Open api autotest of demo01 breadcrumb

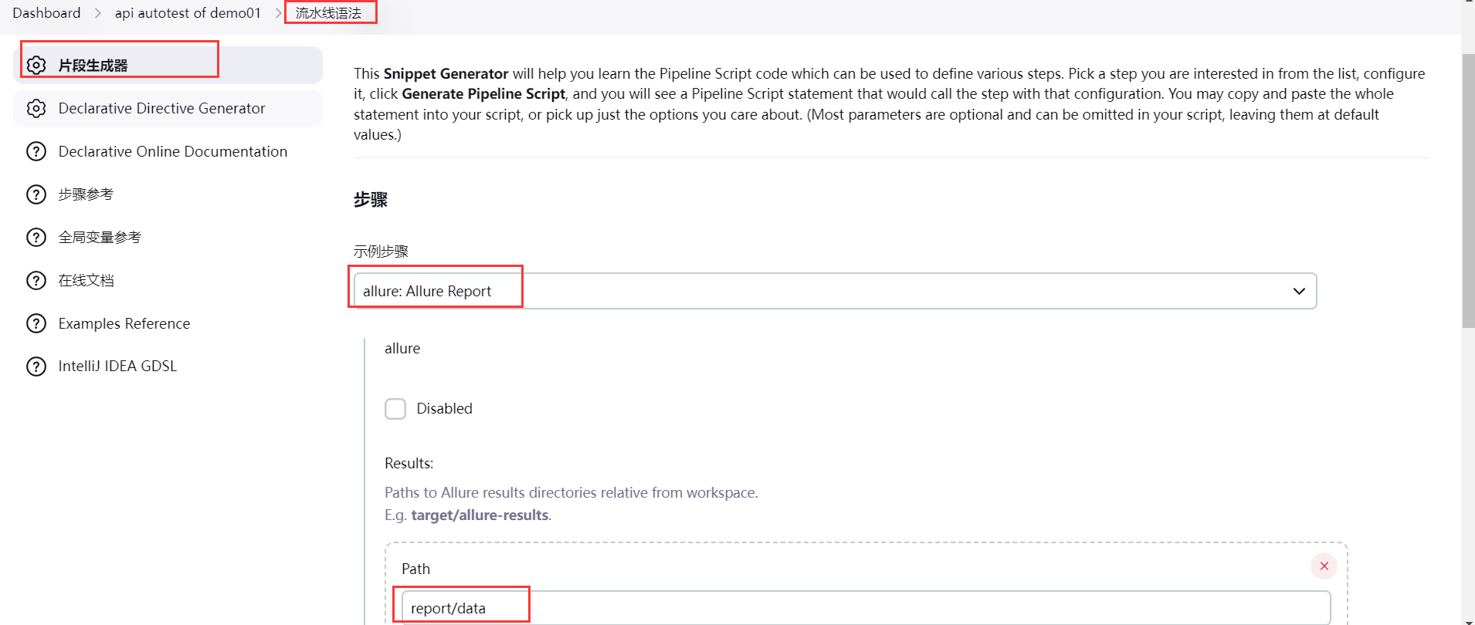(x=188, y=13)
